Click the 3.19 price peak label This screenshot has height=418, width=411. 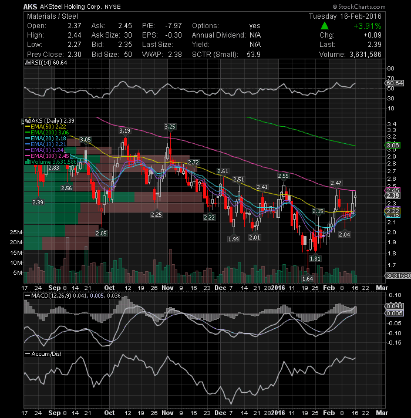click(x=124, y=130)
